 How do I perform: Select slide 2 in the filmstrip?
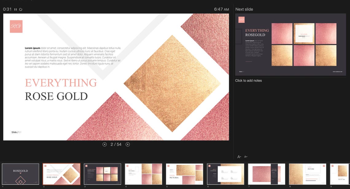pyautogui.click(x=61, y=174)
